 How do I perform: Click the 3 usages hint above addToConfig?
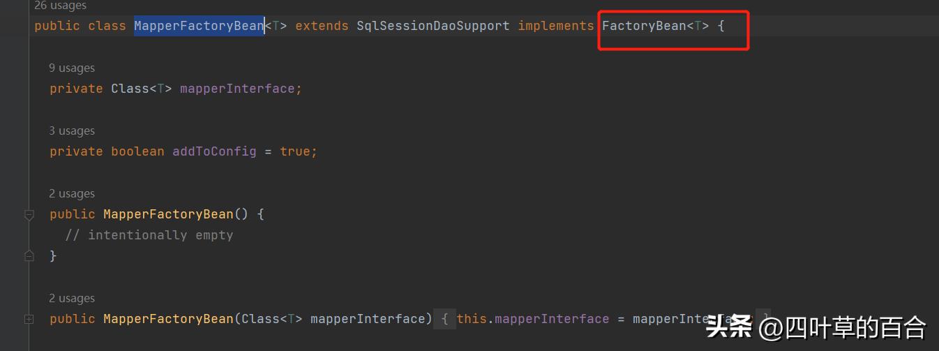click(x=72, y=130)
